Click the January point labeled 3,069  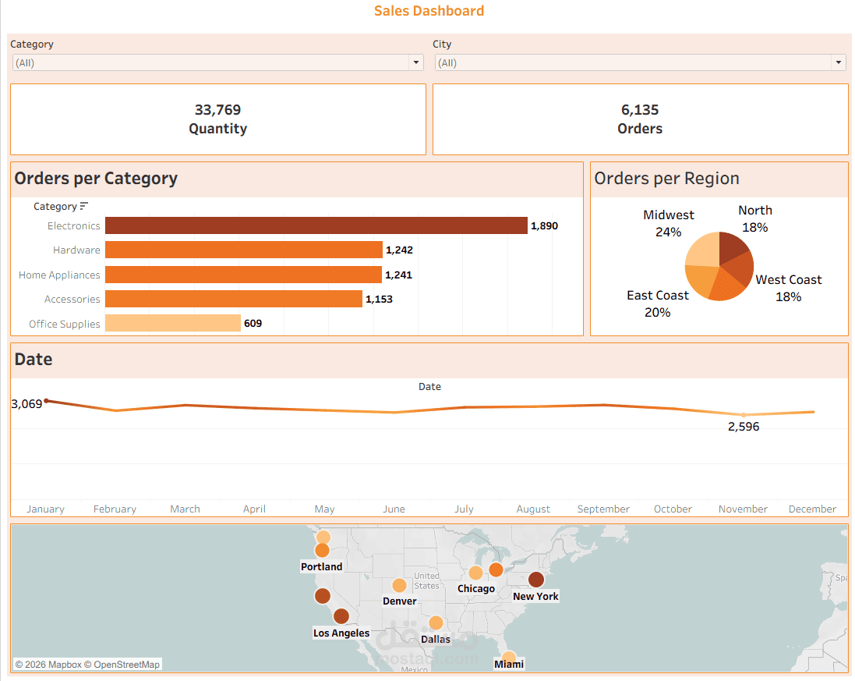pos(47,400)
